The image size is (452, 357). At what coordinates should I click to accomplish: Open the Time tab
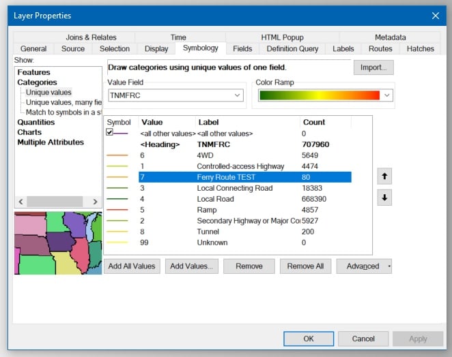[x=178, y=37]
